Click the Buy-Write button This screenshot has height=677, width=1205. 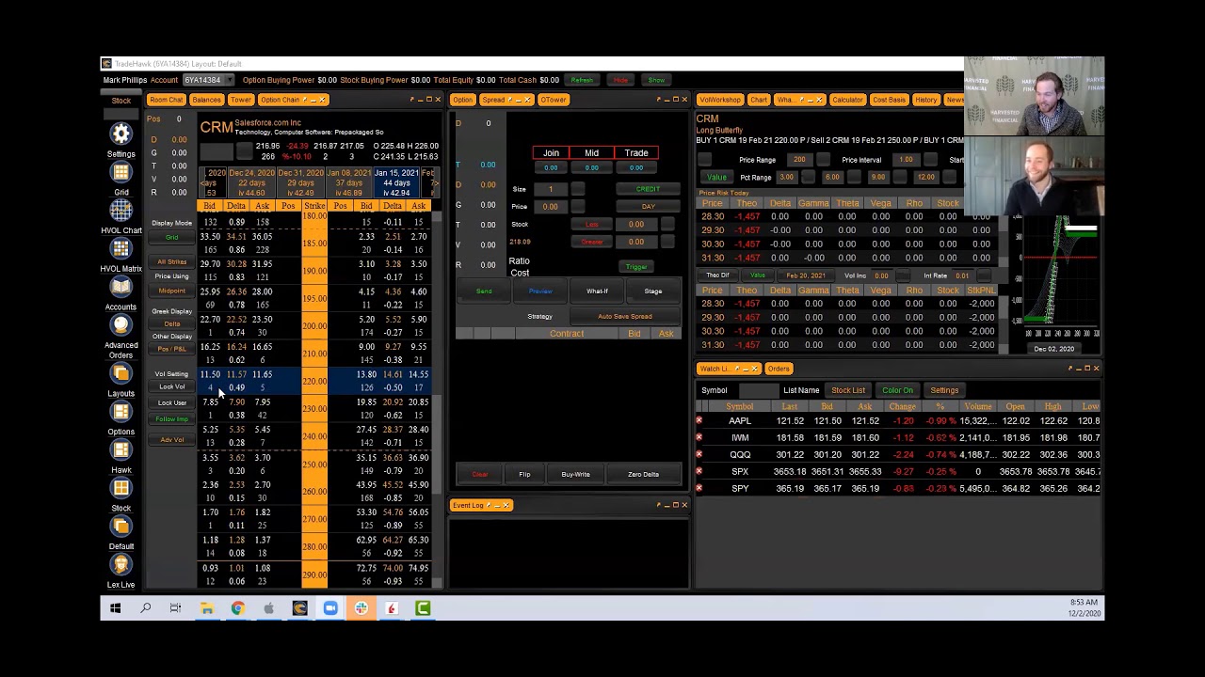pyautogui.click(x=575, y=474)
